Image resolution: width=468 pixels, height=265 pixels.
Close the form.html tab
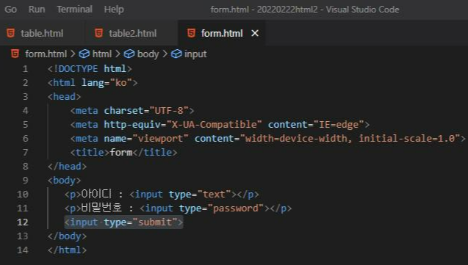pyautogui.click(x=255, y=33)
